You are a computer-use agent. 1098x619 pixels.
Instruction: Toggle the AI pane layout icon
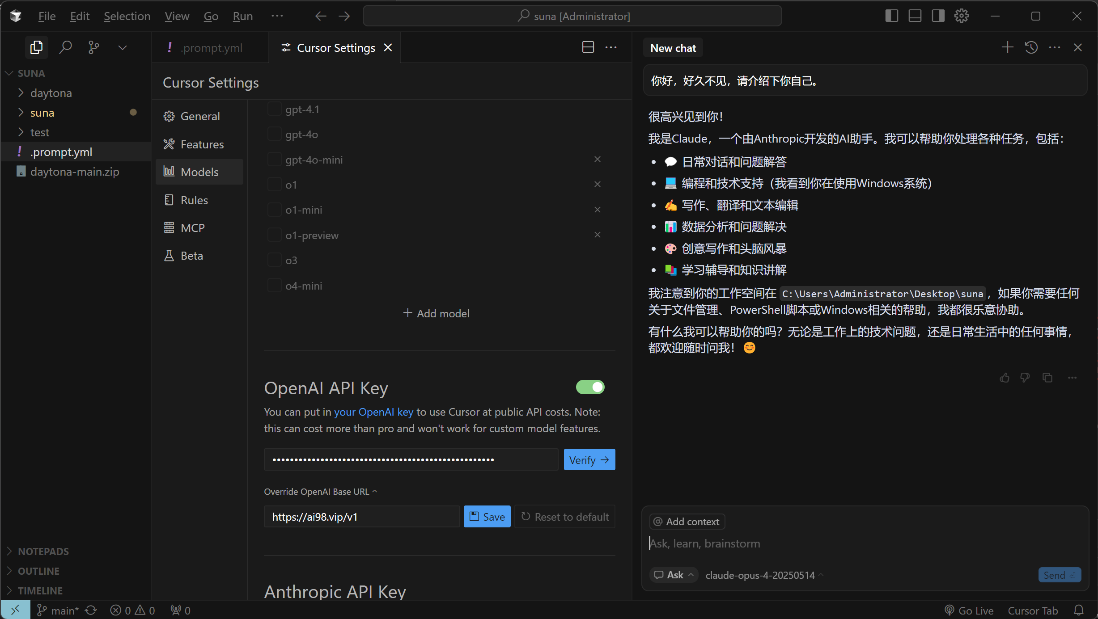tap(938, 16)
